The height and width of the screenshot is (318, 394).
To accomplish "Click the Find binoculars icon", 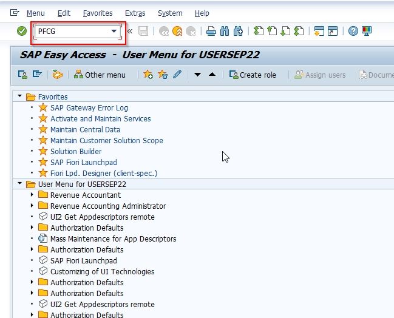I will [225, 31].
